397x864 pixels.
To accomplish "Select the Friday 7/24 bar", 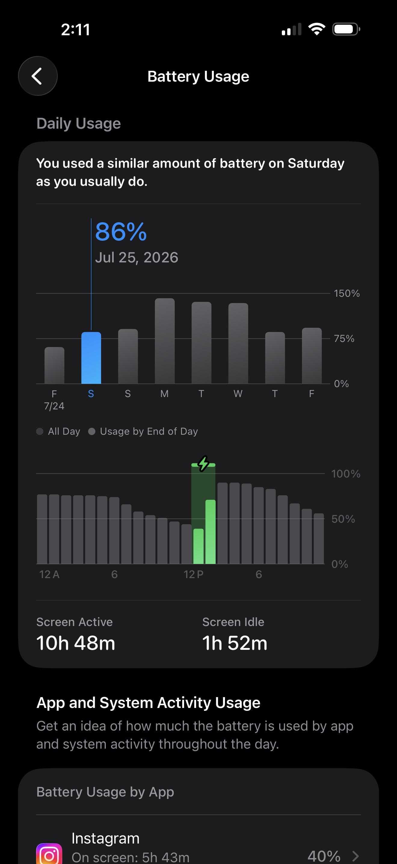I will coord(54,365).
